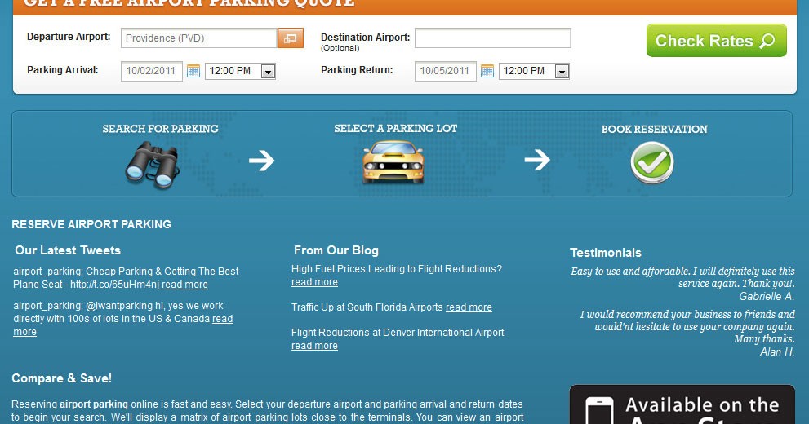This screenshot has height=424, width=809.
Task: Click the phone icon in app store banner
Action: (x=600, y=410)
